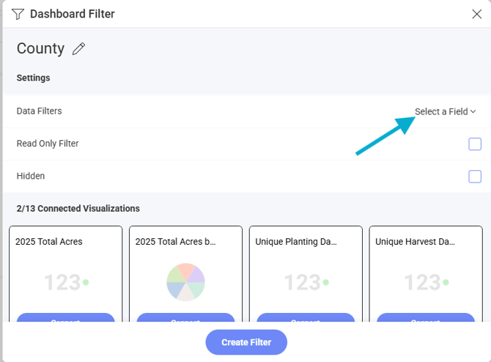
Task: Enable the Read Only Filter checkbox
Action: (x=475, y=144)
